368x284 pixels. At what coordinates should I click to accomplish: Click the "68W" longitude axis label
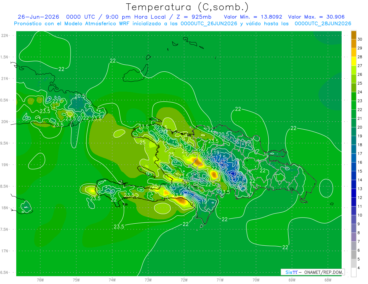pyautogui.click(x=328, y=280)
